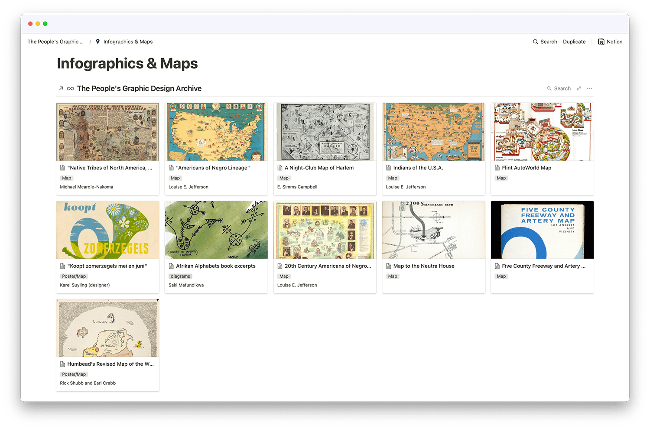Image resolution: width=650 pixels, height=429 pixels.
Task: Click Poster/Map tag on Koopt card
Action: [x=74, y=276]
